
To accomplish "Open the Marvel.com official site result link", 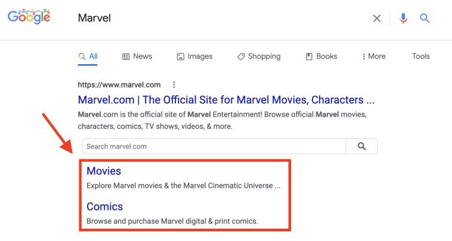I will click(226, 100).
